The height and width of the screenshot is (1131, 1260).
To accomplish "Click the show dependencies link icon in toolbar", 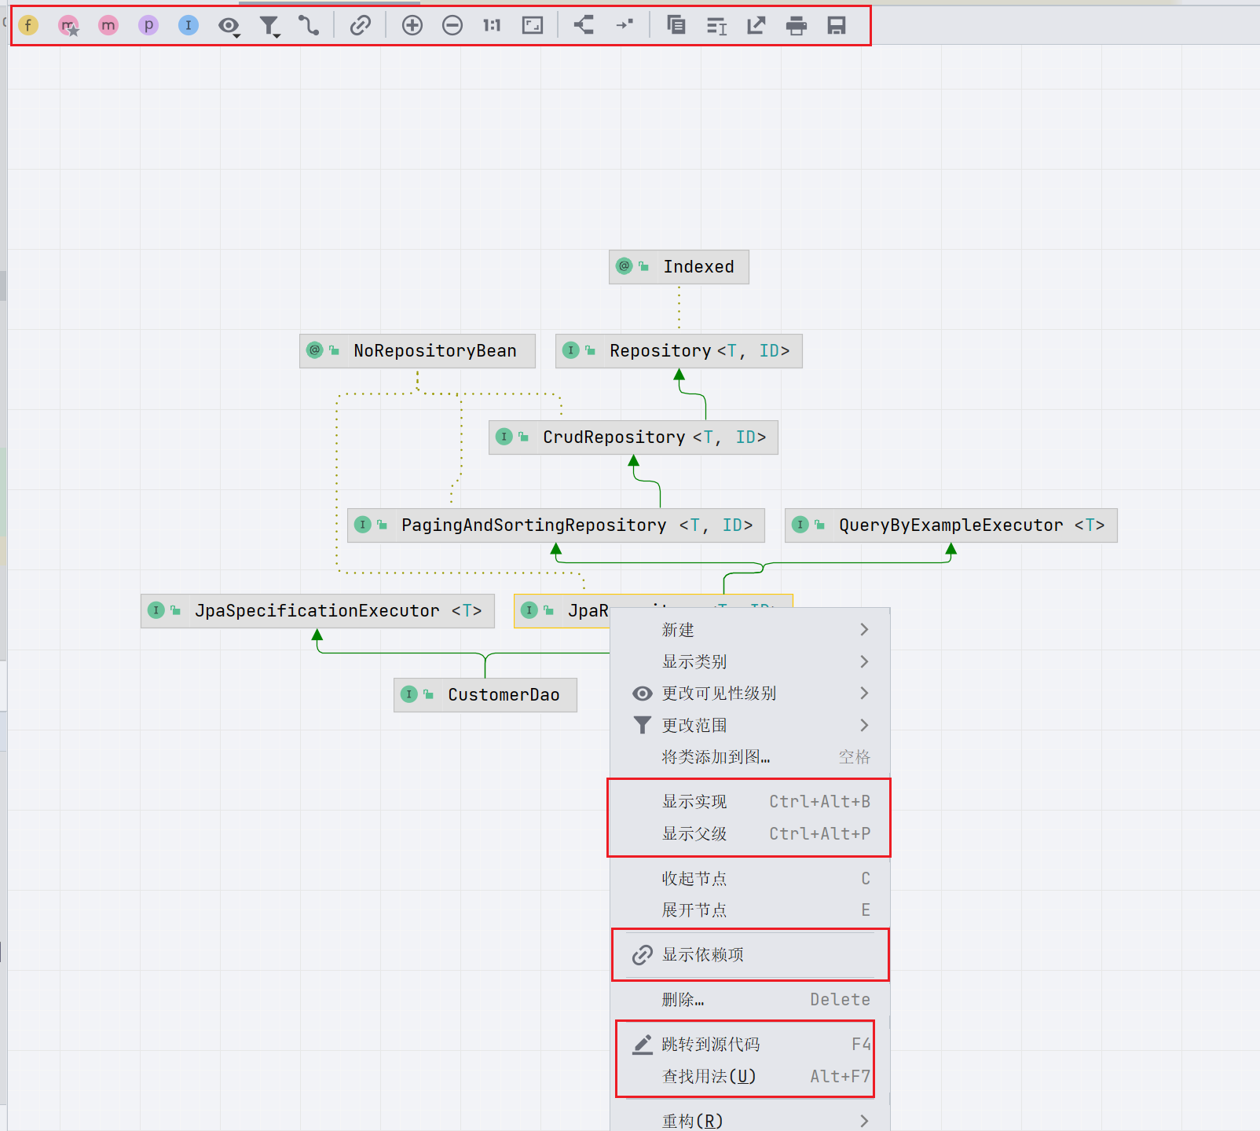I will pos(360,26).
